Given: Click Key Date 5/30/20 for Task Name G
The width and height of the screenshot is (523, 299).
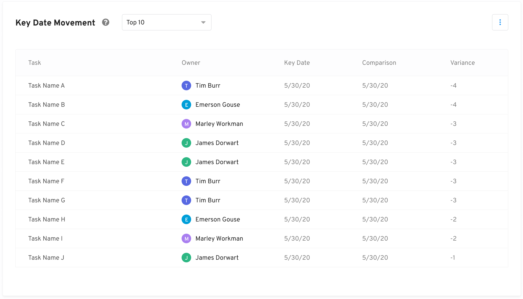Looking at the screenshot, I should point(297,200).
